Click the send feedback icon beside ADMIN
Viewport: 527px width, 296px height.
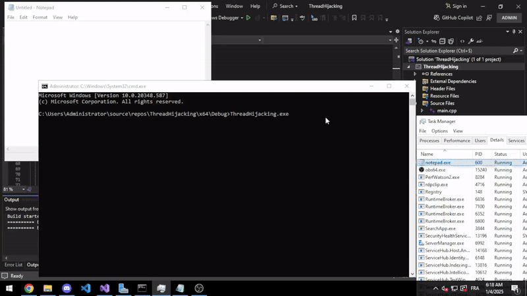tap(489, 18)
